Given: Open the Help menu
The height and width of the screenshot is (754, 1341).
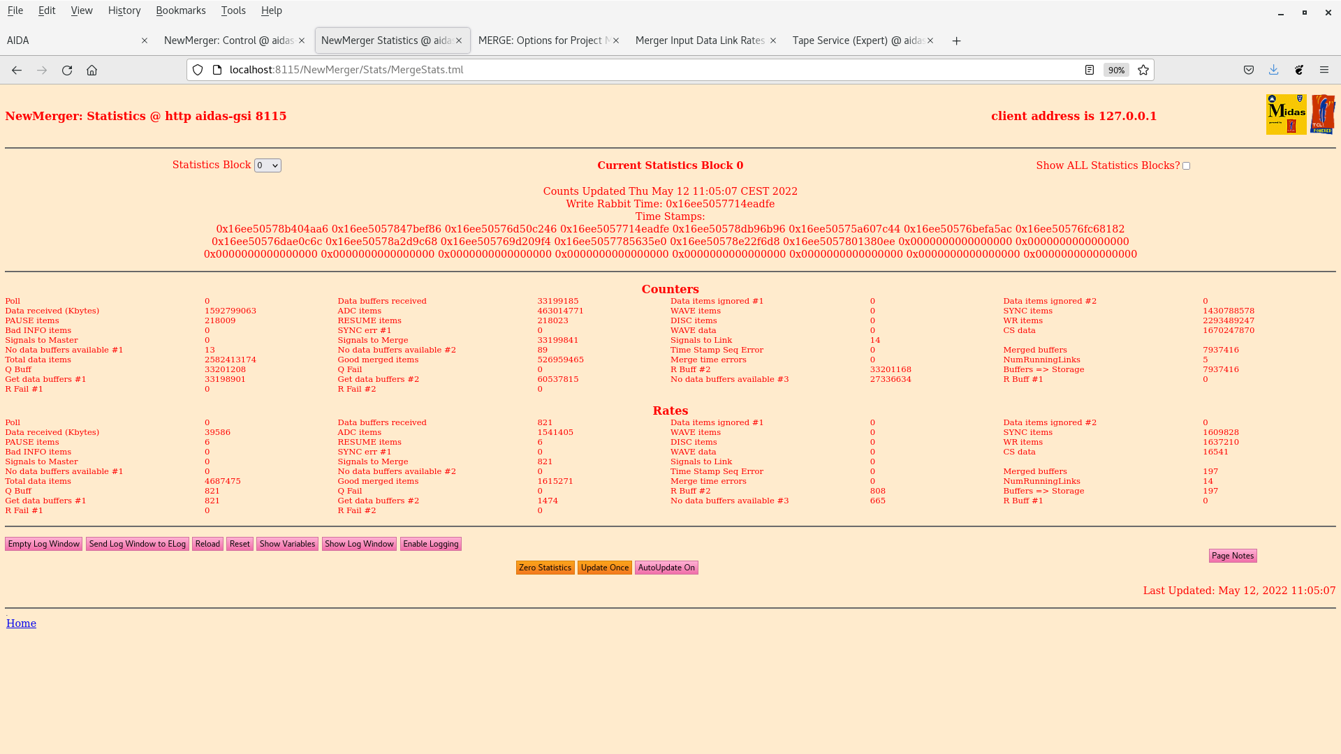Looking at the screenshot, I should (271, 10).
